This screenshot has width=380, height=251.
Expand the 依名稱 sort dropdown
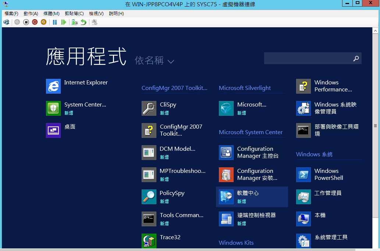pyautogui.click(x=155, y=60)
